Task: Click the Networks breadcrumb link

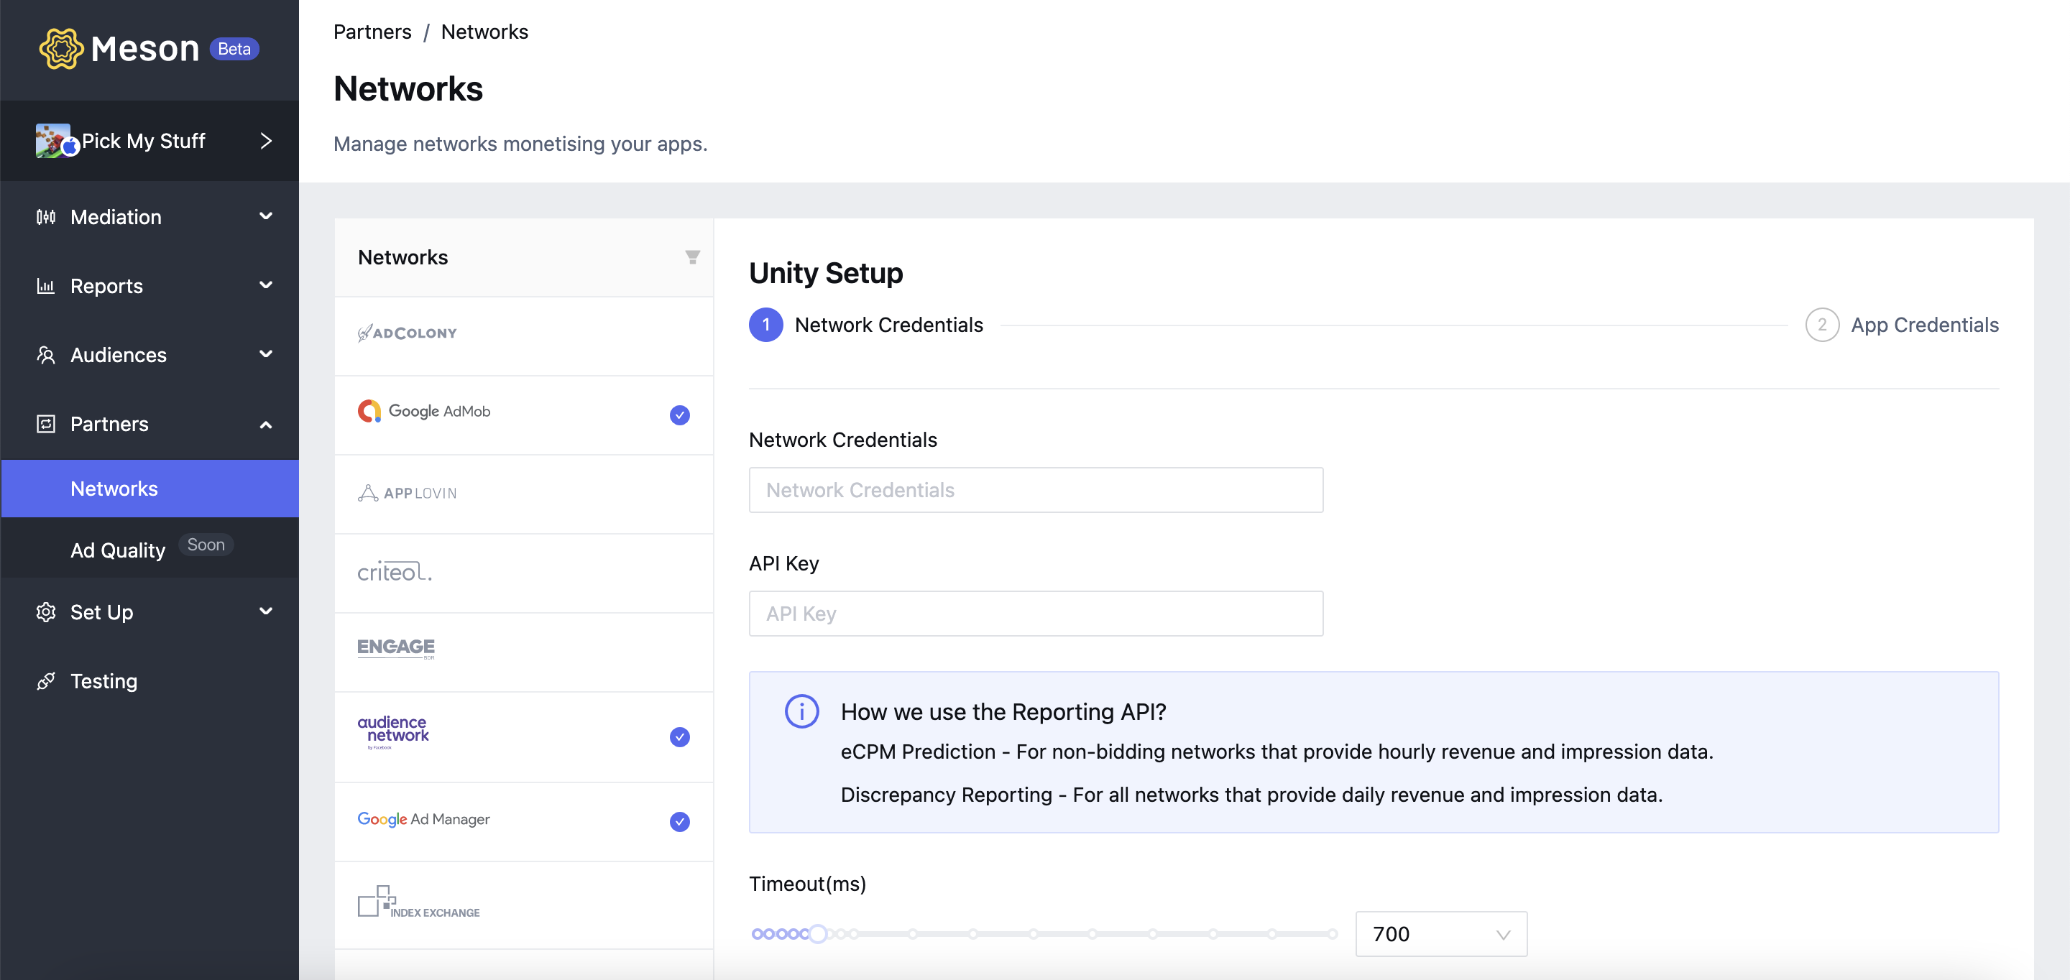Action: [x=484, y=32]
